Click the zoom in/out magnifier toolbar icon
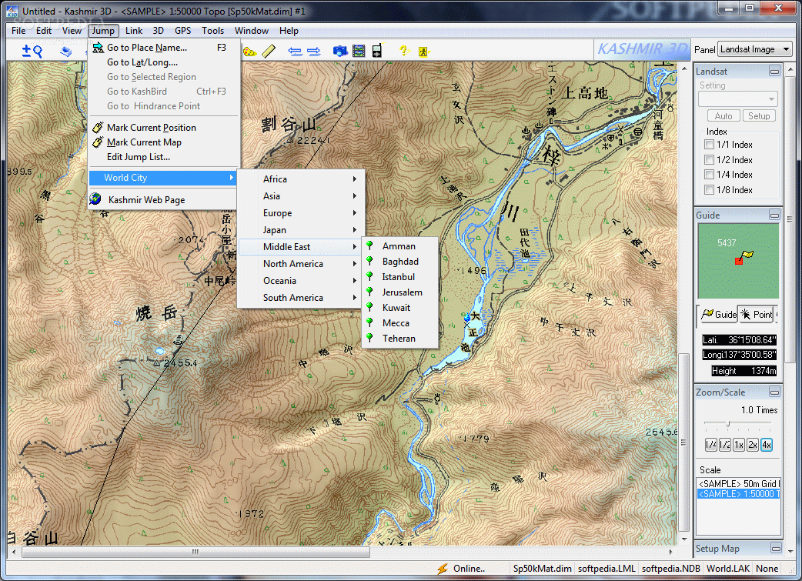 click(32, 51)
